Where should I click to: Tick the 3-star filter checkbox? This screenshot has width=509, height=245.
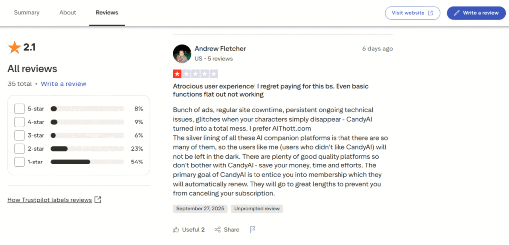coord(19,135)
